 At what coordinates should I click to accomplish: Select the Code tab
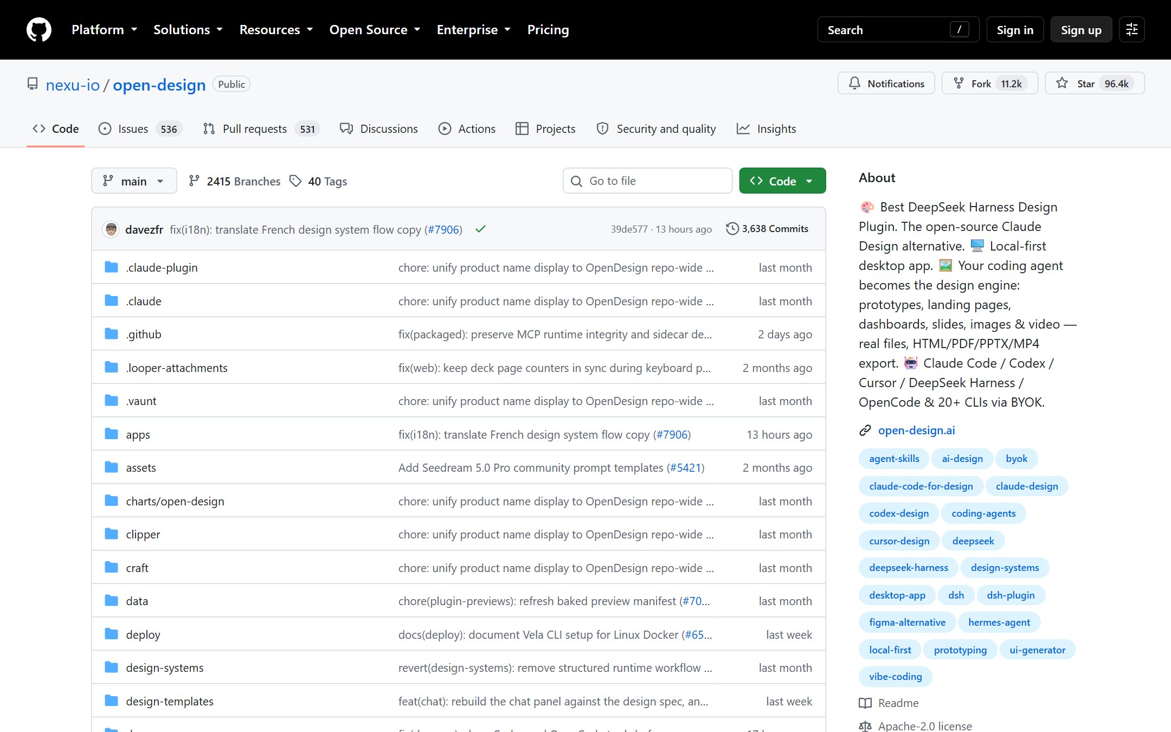(x=56, y=129)
